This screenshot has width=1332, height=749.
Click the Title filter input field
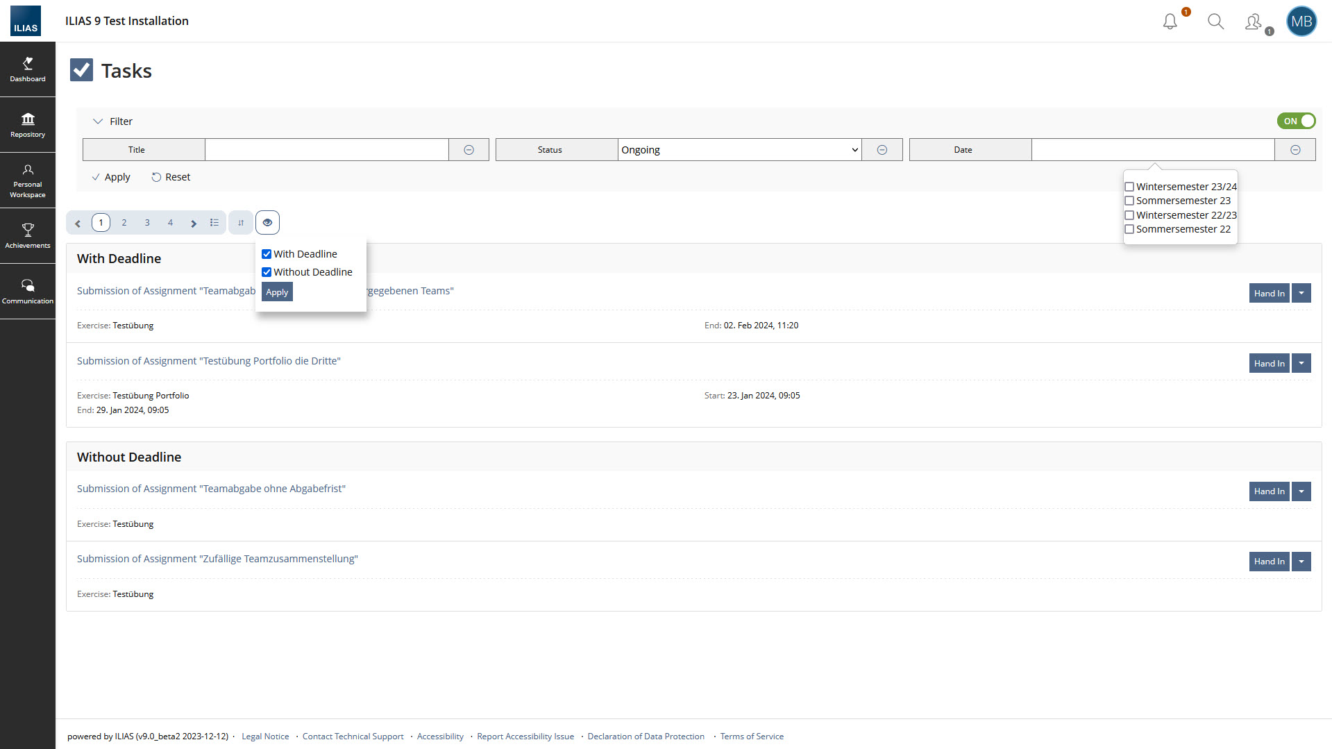(x=326, y=150)
